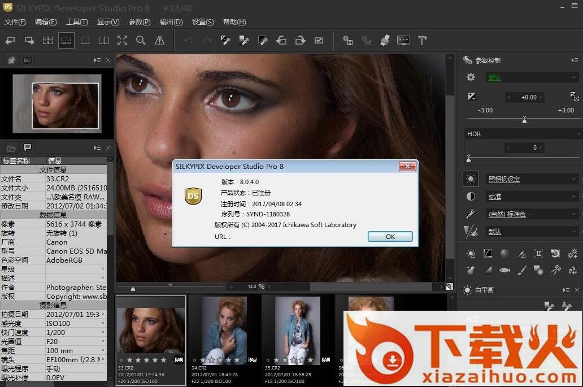Open the 设置(S) menu
Viewport: 583px width, 387px height.
coord(203,22)
